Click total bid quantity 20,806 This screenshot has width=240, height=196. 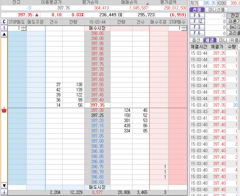coord(121,192)
